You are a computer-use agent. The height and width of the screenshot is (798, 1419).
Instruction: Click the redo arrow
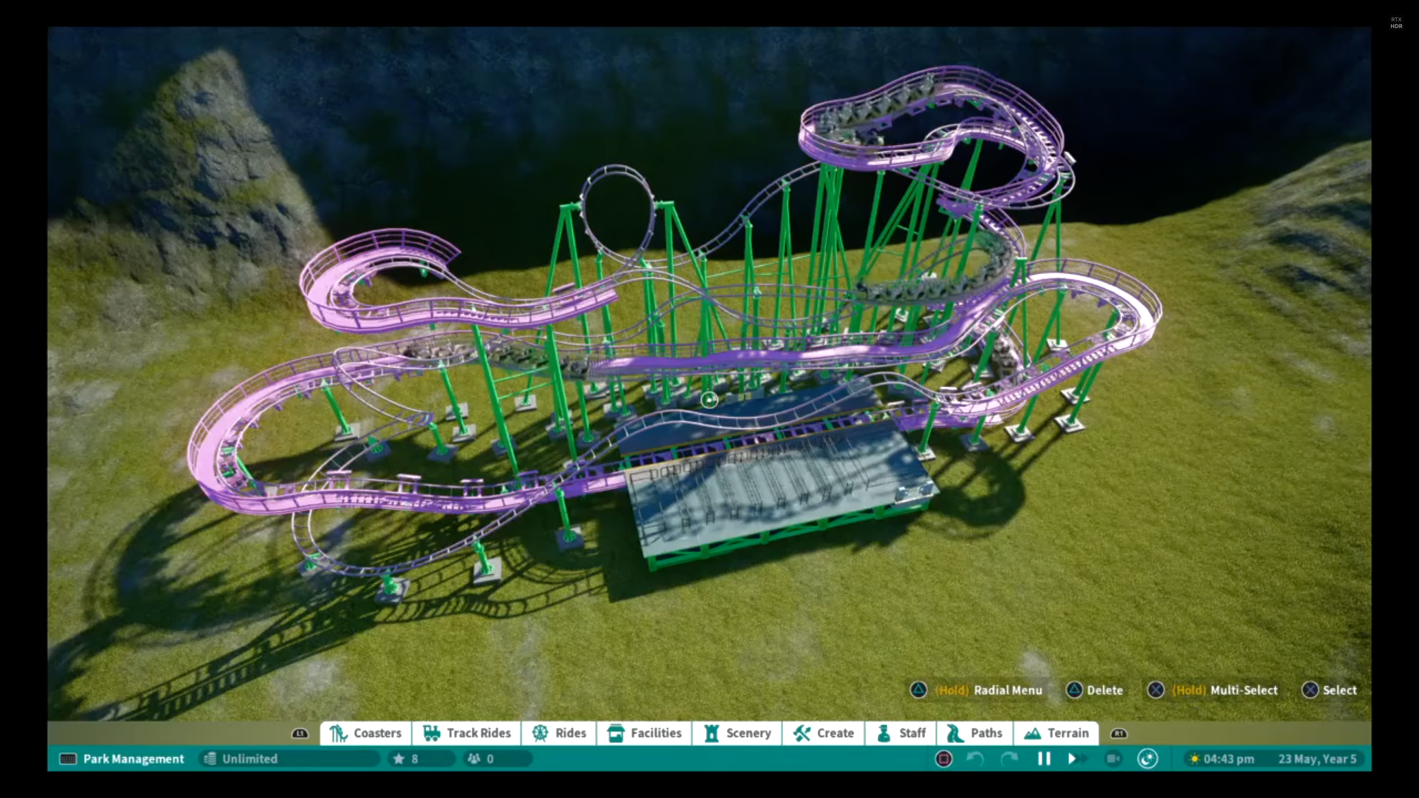[x=1009, y=759]
